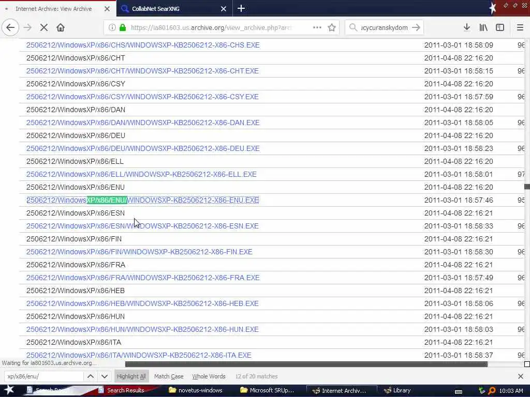Open WINDOWSXP-KB2506212-X86-CSY.EXE link

(x=142, y=97)
